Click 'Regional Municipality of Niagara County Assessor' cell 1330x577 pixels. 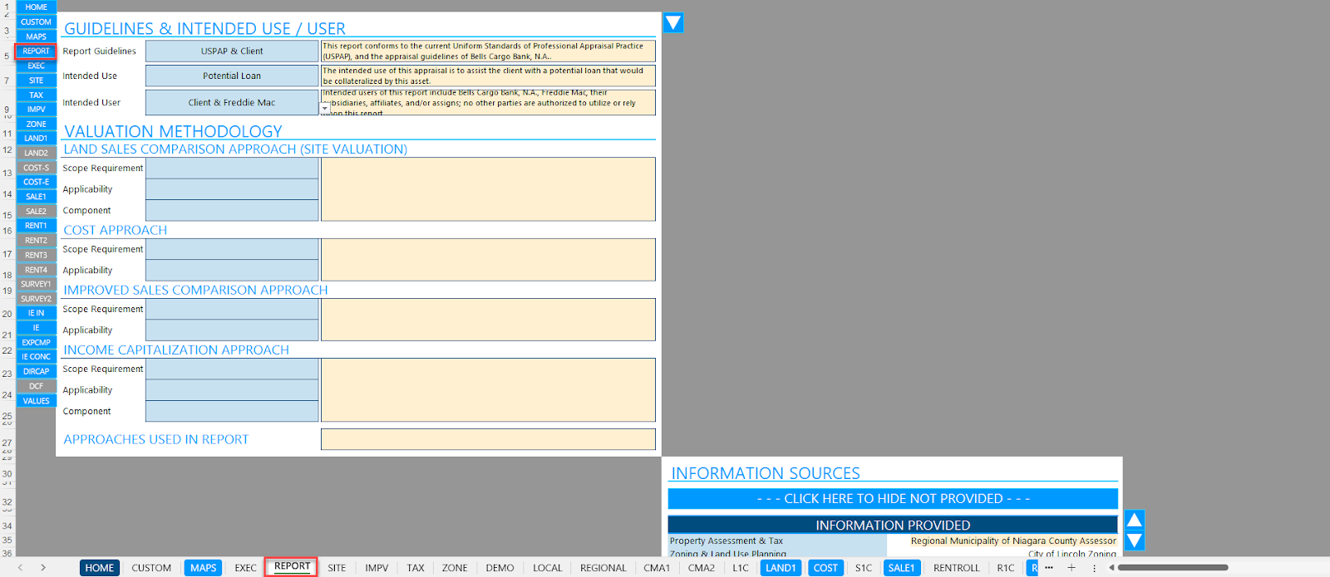(x=1002, y=541)
